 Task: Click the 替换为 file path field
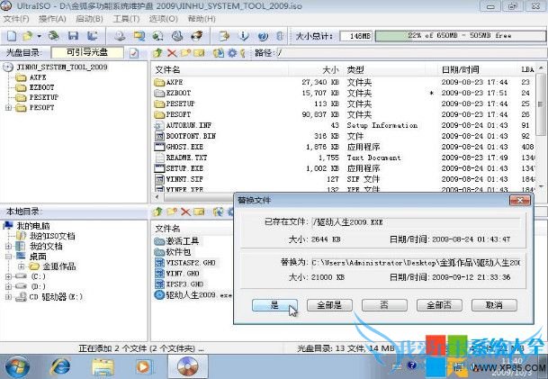pos(416,262)
